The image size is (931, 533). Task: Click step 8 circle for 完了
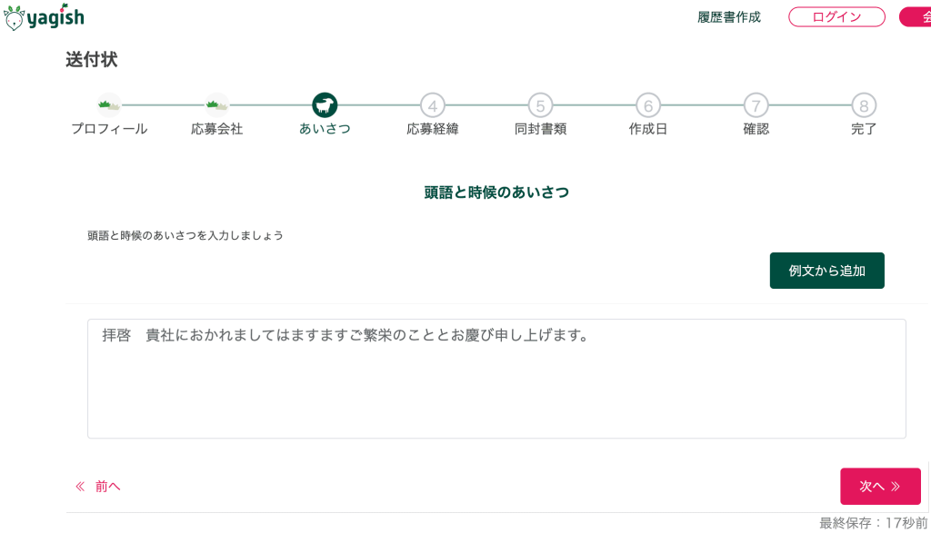pos(864,105)
